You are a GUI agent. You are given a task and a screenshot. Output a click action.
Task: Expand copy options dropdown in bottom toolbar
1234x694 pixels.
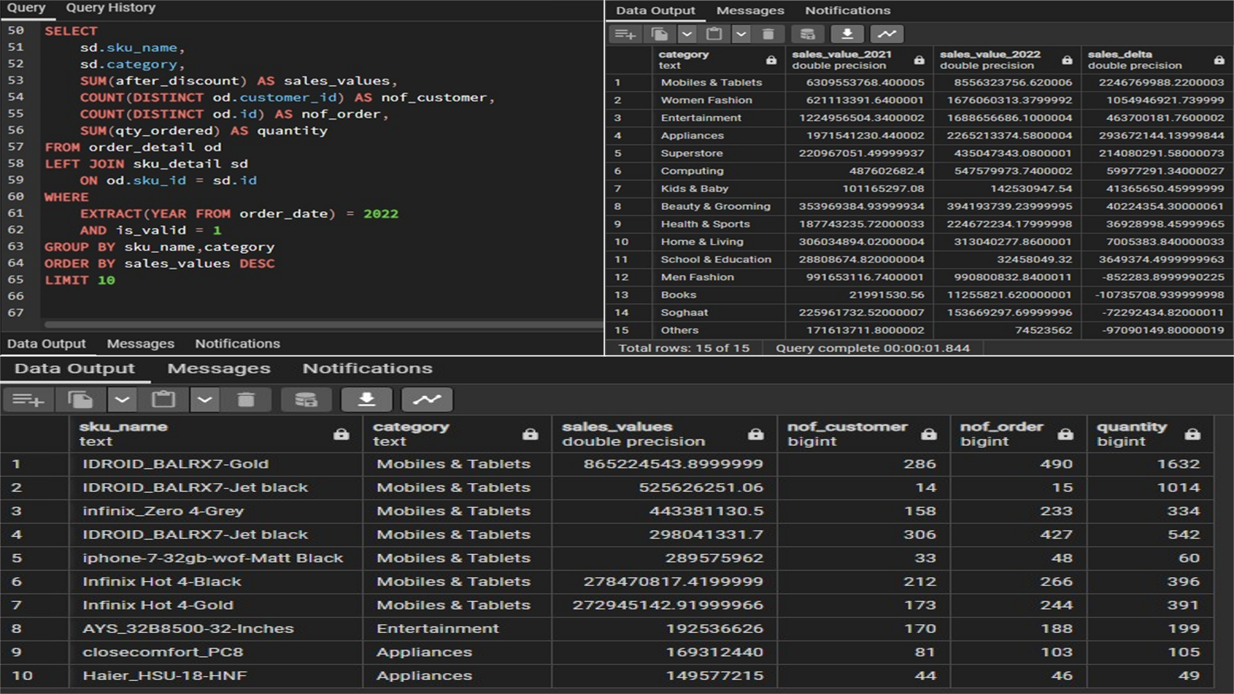pos(122,400)
